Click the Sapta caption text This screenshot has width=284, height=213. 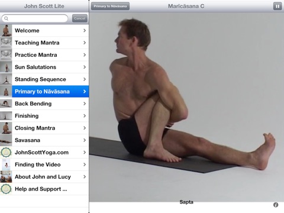(186, 202)
